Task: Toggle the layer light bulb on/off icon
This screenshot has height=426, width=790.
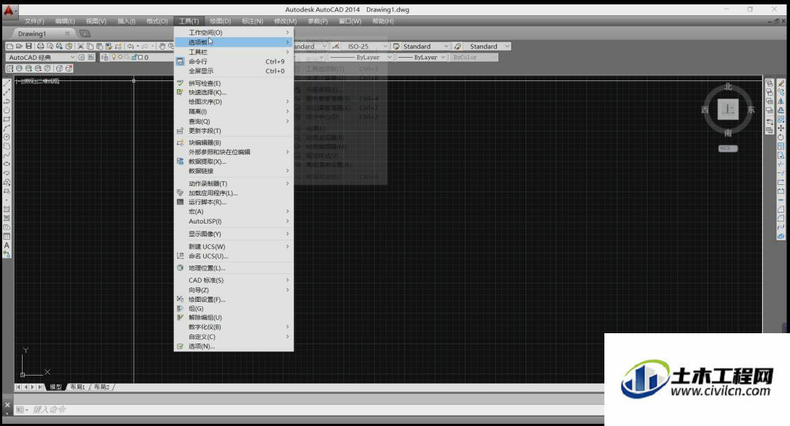Action: pyautogui.click(x=114, y=58)
